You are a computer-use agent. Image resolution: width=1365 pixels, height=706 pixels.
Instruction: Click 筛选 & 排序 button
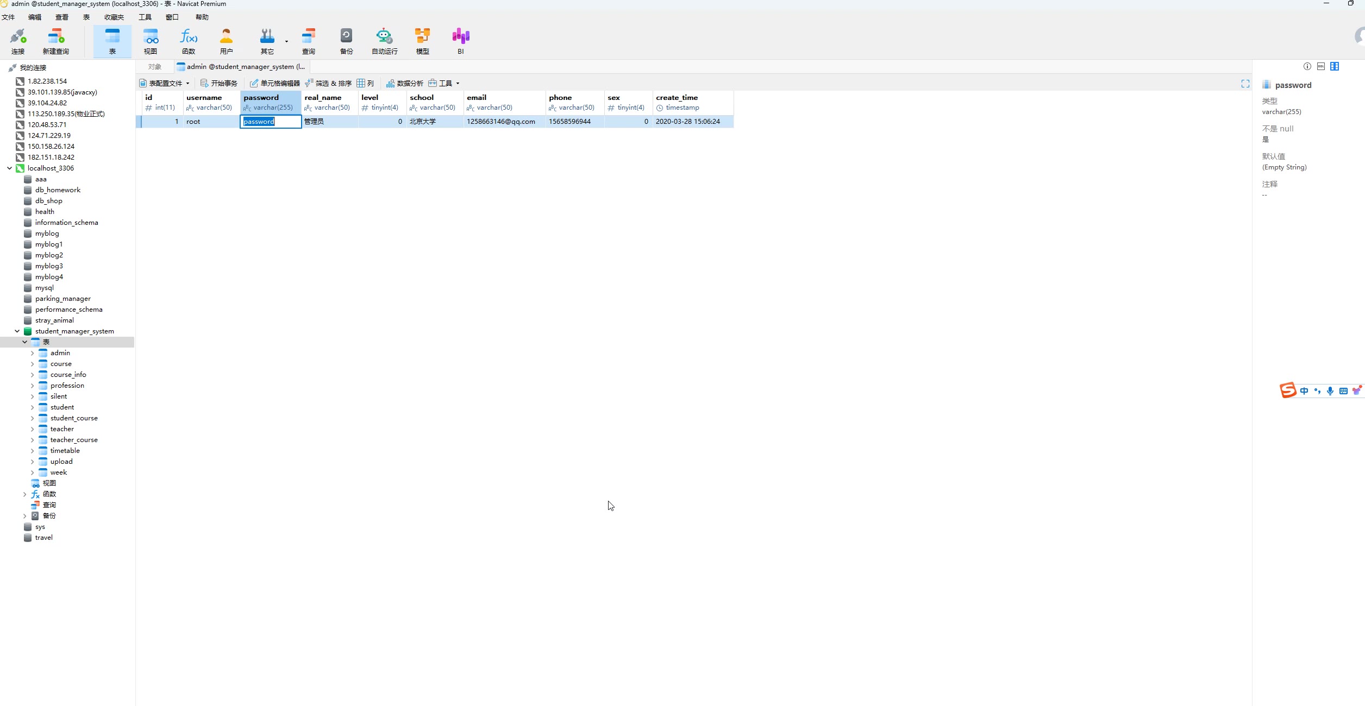click(x=329, y=84)
